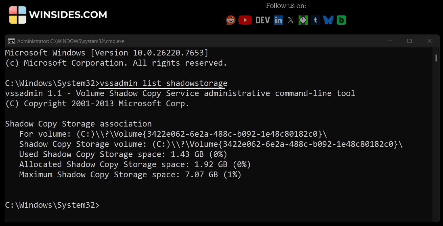Select the Mastodon social icon
The height and width of the screenshot is (226, 443).
303,20
